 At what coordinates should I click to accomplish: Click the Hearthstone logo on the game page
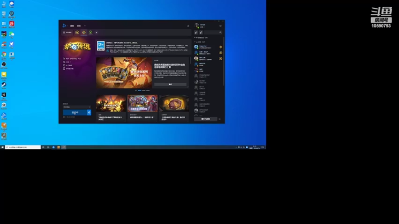point(77,46)
